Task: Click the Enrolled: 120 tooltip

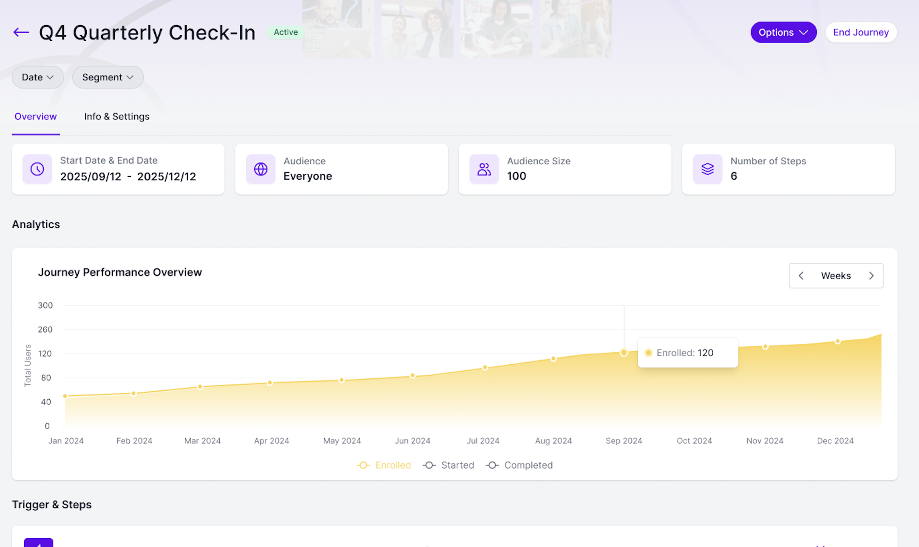Action: point(688,352)
